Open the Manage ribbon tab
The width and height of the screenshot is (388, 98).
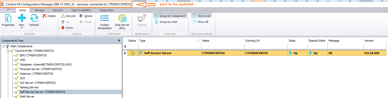[39, 10]
